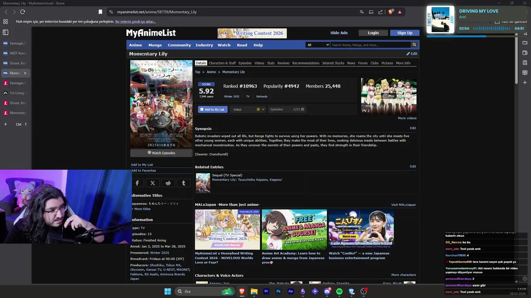Launch Adobe Premiere Pro from the taskbar
Viewport: 531px width, 298px height.
[266, 291]
